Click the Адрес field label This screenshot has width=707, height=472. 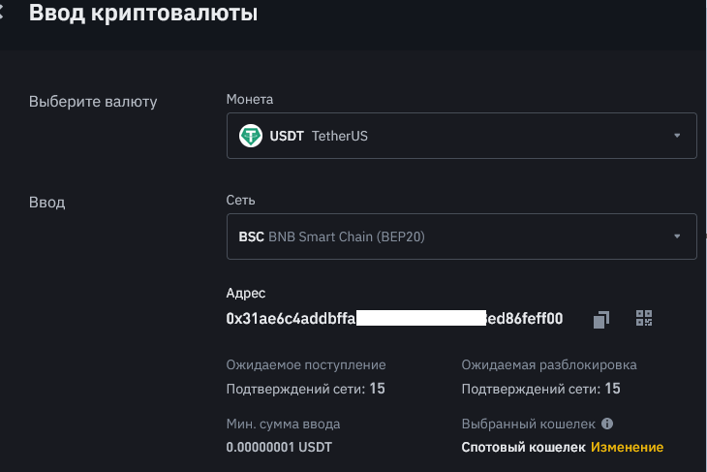pyautogui.click(x=245, y=293)
